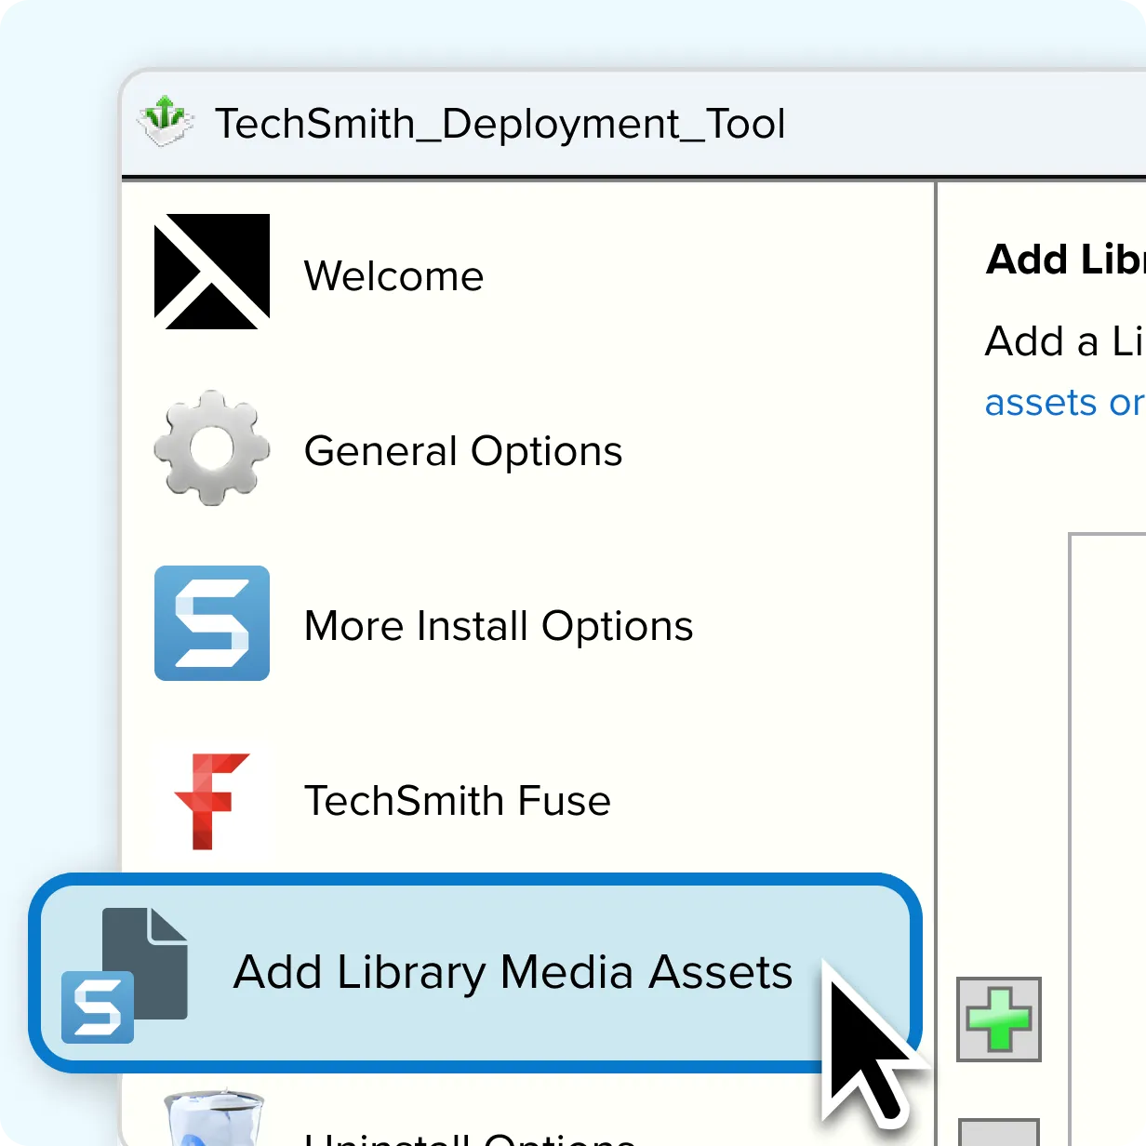Viewport: 1146px width, 1146px height.
Task: Open the Welcome page
Action: tap(393, 276)
